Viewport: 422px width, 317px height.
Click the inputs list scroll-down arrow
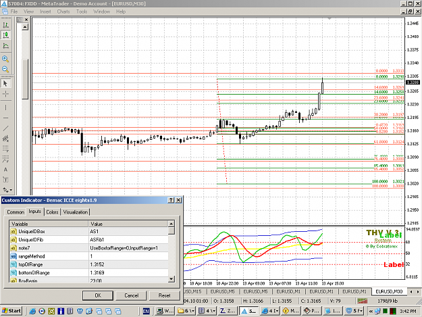(x=172, y=279)
